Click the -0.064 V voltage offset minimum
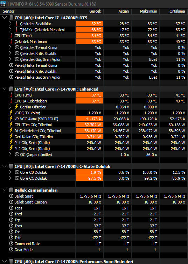188x264 pixels. (122, 107)
